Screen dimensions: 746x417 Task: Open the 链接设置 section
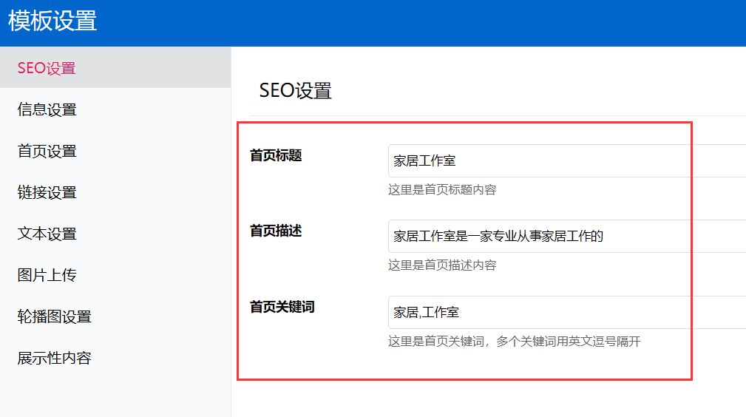click(x=47, y=193)
